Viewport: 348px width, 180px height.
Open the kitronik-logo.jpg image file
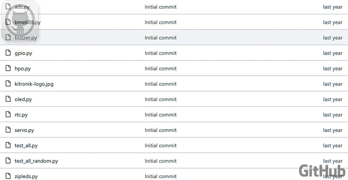pyautogui.click(x=34, y=84)
